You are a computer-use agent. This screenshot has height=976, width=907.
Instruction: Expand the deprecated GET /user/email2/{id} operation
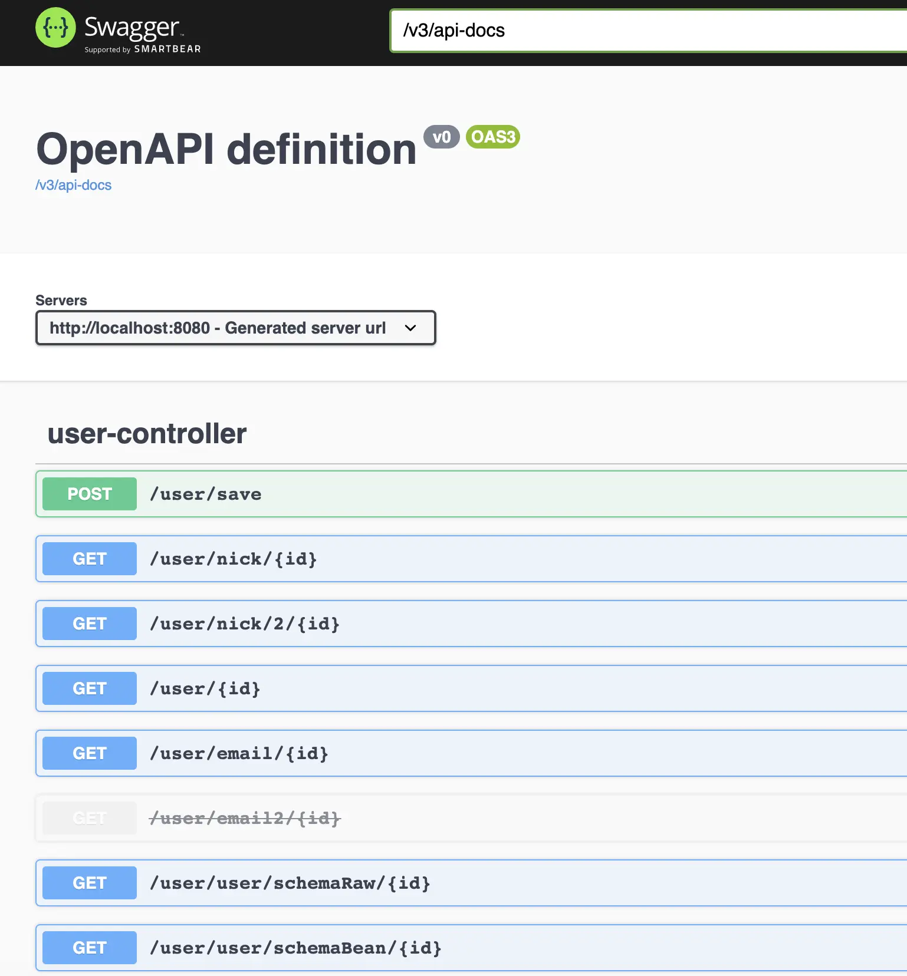pyautogui.click(x=471, y=818)
